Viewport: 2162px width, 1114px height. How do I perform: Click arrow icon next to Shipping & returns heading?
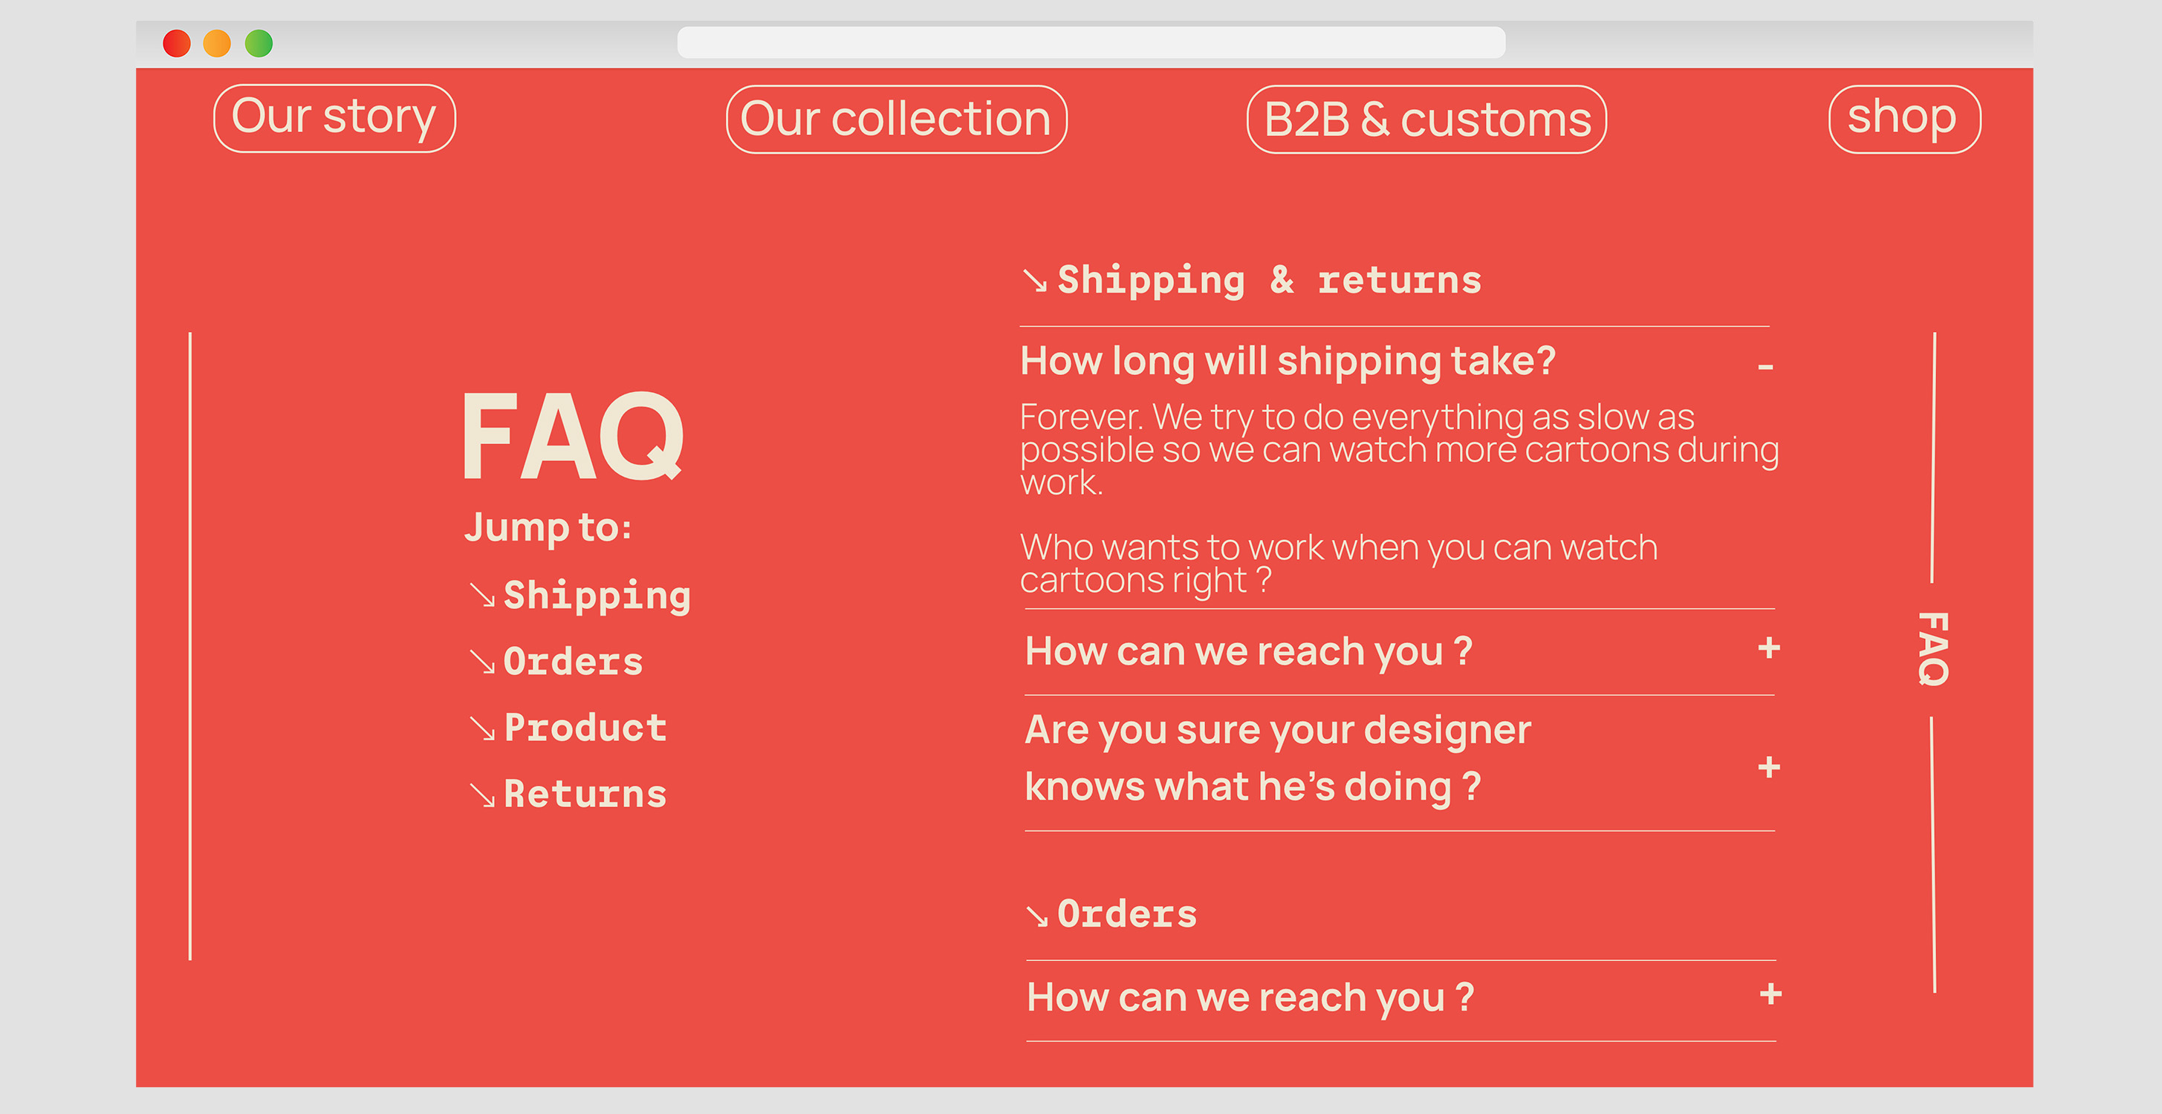(x=1035, y=280)
